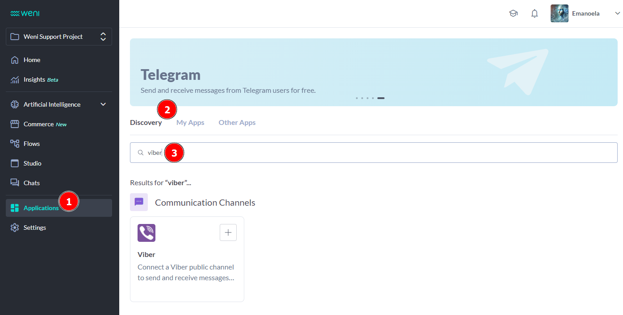The image size is (623, 315).
Task: Click the Weni logo
Action: 25,13
